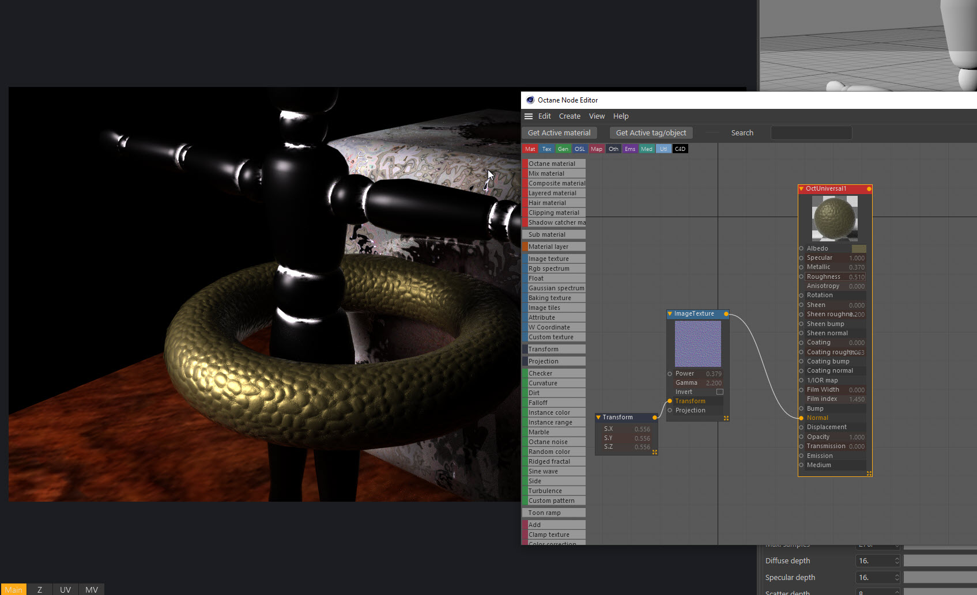
Task: Click the Transmission input pin on OctUniversal1
Action: point(801,446)
